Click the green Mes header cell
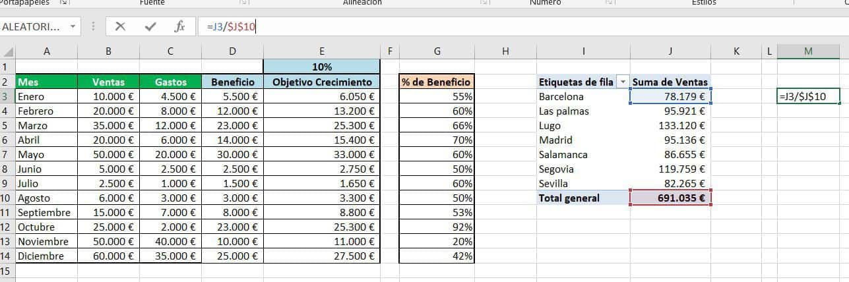This screenshot has width=849, height=282. [46, 82]
